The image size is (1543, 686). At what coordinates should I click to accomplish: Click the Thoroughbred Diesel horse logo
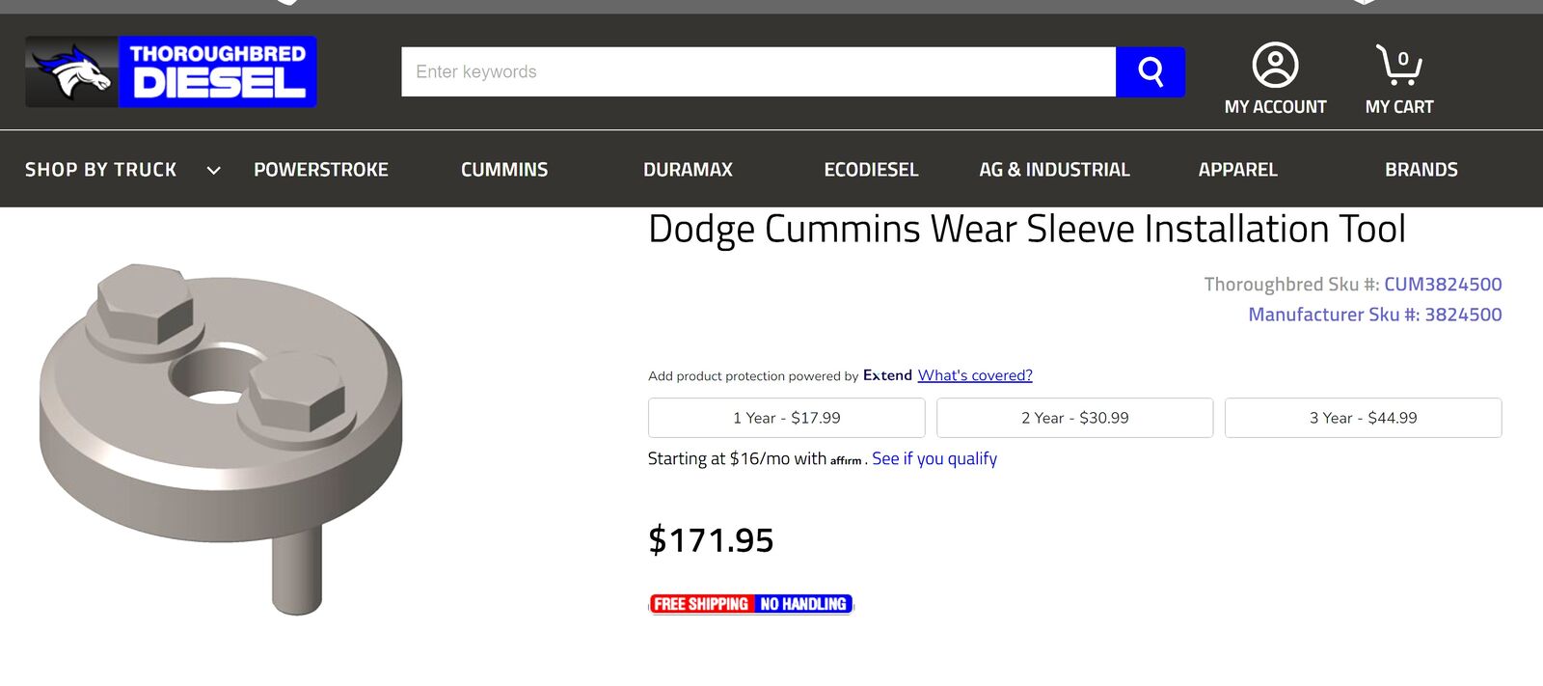(72, 70)
